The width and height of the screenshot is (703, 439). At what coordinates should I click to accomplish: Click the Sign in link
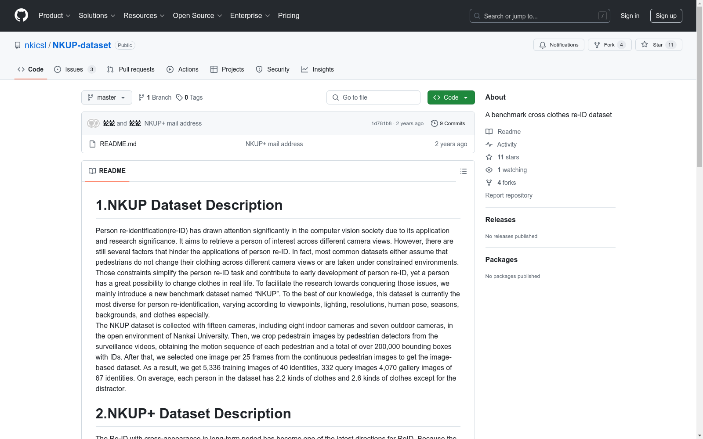630,16
